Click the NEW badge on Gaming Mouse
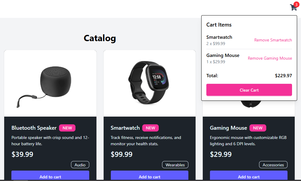This screenshot has height=181, width=301. (x=258, y=128)
